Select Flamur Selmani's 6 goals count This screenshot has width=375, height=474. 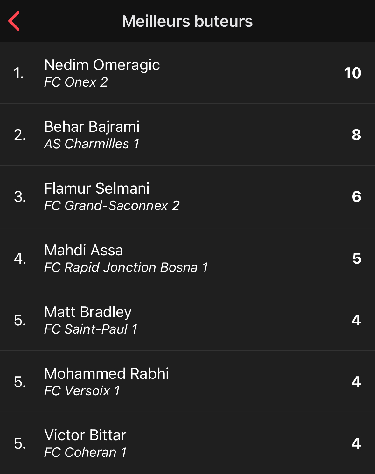click(x=356, y=196)
